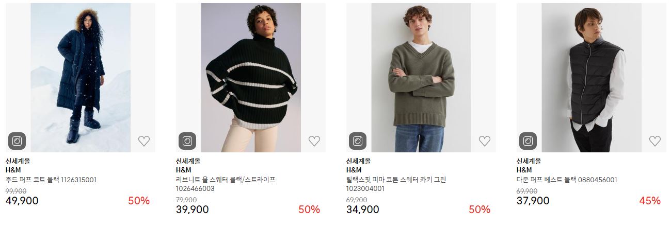Toggle wishlist heart for black striped sweater
The width and height of the screenshot is (671, 228).
coord(314,141)
